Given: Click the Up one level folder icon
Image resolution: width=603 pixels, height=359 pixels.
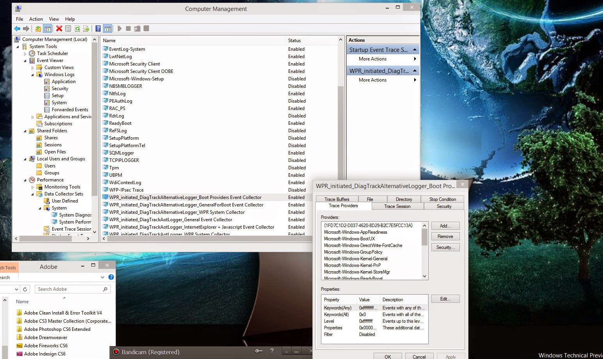Looking at the screenshot, I should [x=38, y=28].
